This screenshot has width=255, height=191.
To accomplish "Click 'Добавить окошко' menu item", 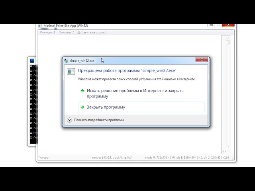I will 90,32.
